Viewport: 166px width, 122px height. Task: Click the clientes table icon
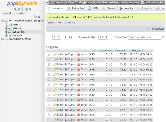tap(10, 28)
